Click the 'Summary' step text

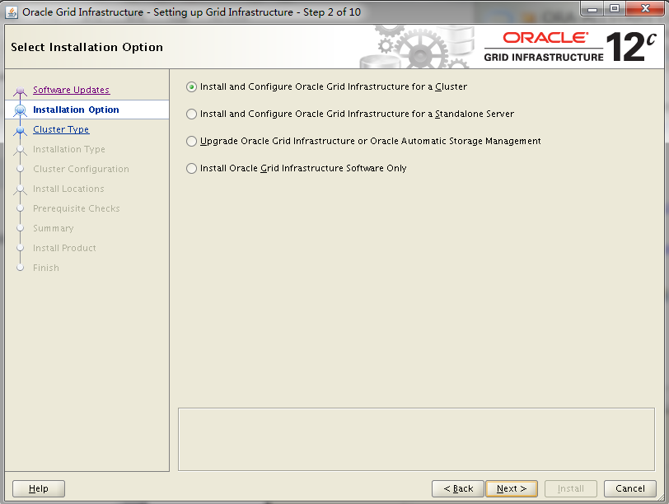pos(54,229)
